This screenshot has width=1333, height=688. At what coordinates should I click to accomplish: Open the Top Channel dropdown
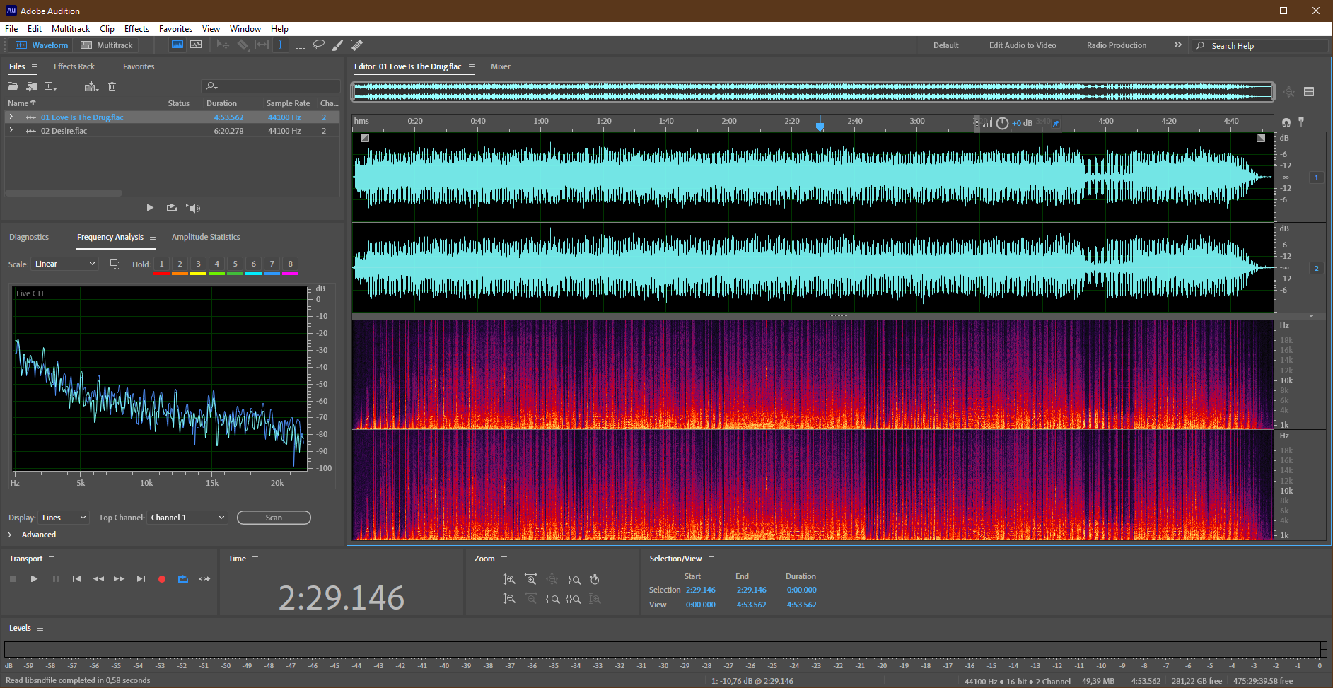pos(187,518)
